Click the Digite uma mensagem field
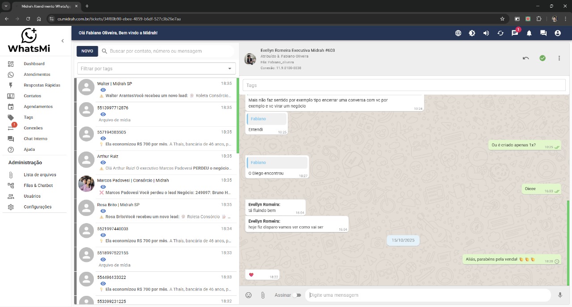 (x=427, y=295)
